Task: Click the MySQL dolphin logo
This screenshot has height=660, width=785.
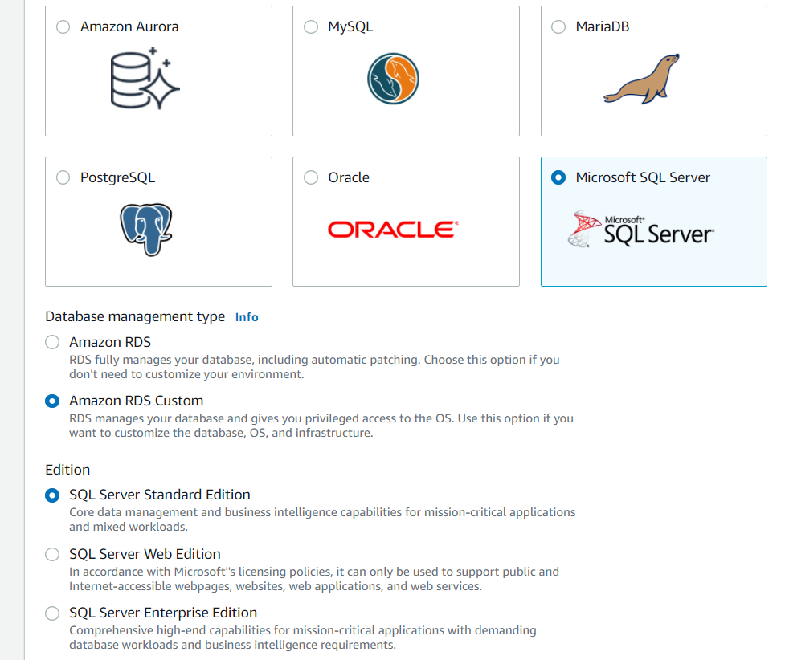Action: [394, 79]
